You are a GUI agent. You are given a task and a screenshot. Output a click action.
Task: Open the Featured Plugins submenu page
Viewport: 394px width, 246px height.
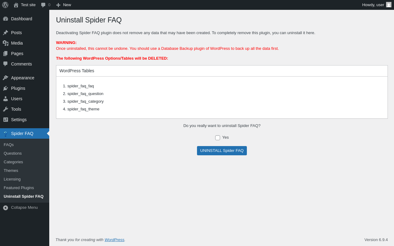(19, 188)
